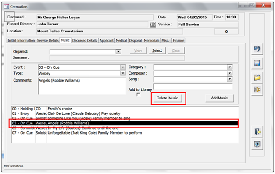
Task: Expand the Organist dropdown
Action: [118, 52]
